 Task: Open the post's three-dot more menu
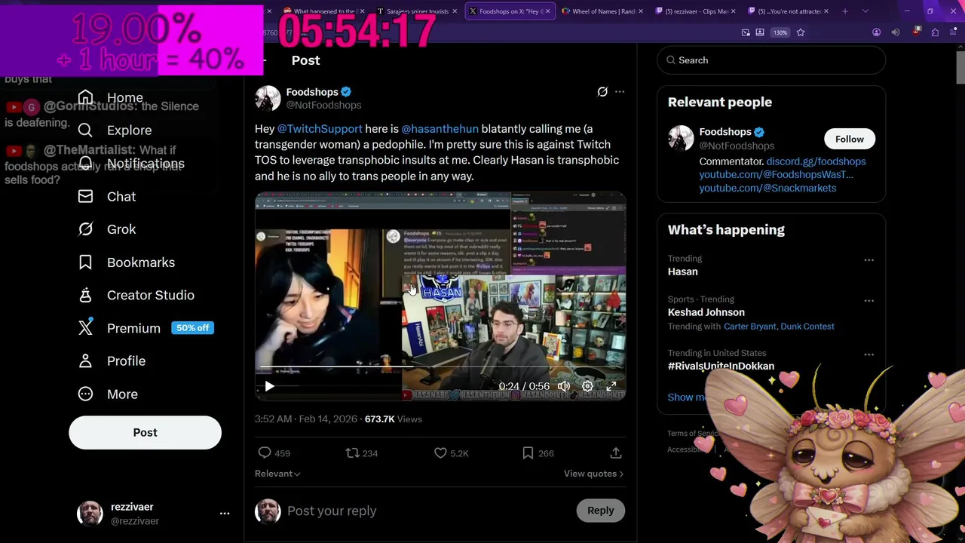[620, 92]
